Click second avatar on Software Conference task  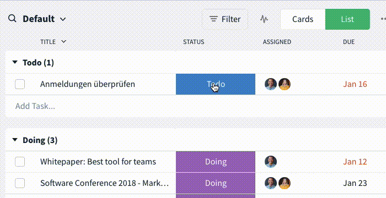[x=285, y=183]
